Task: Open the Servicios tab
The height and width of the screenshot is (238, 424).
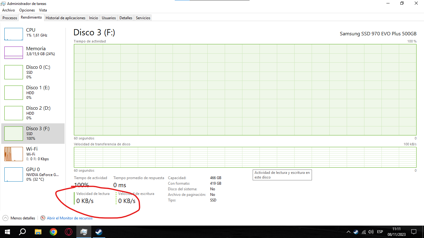Action: 143,18
